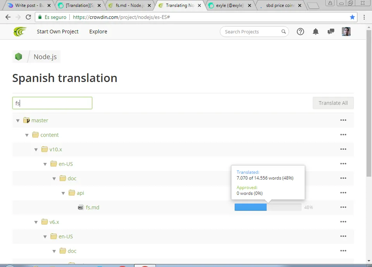This screenshot has width=372, height=267.
Task: Open more options for fs.md row
Action: (x=343, y=207)
